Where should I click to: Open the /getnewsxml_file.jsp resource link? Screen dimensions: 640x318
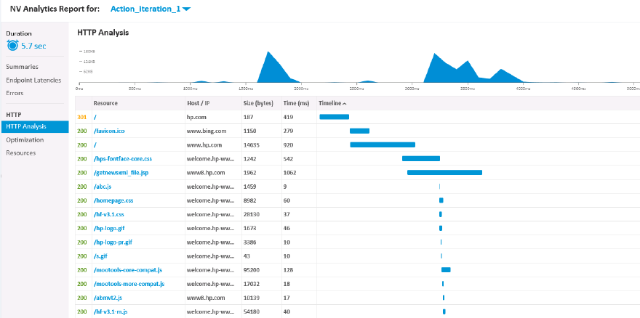pos(121,173)
